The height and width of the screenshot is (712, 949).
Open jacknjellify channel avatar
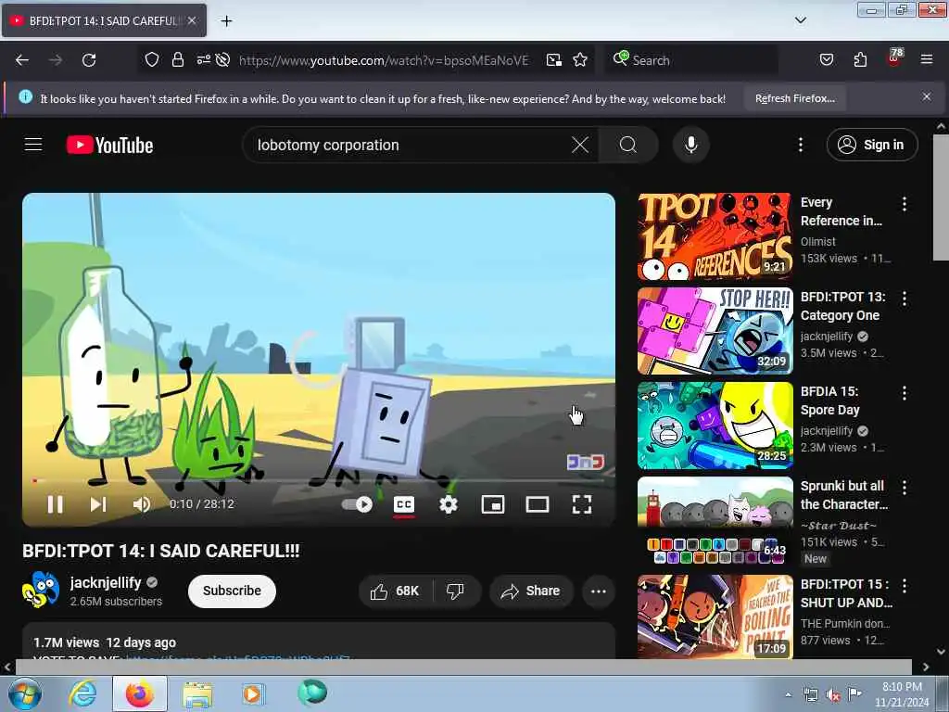(x=41, y=590)
